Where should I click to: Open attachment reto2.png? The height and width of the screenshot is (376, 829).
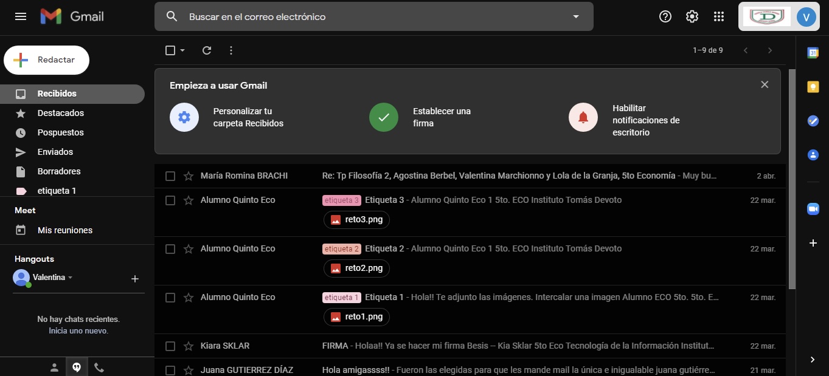(x=356, y=268)
